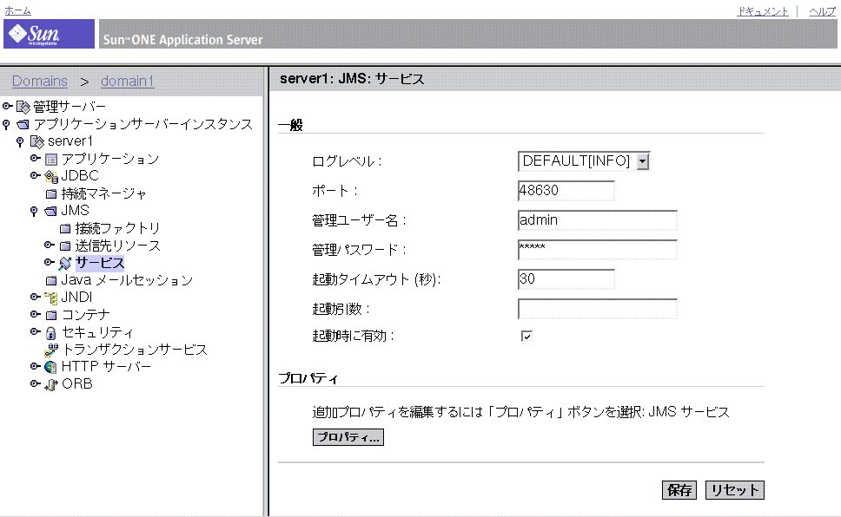Click the 起動引数 input field
This screenshot has width=841, height=517.
click(598, 309)
